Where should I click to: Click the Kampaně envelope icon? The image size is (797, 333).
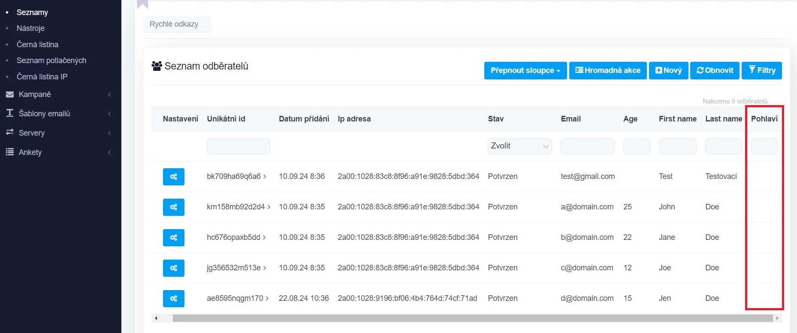point(10,94)
